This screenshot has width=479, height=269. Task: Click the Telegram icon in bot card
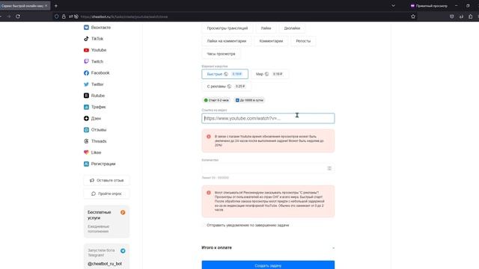(123, 251)
